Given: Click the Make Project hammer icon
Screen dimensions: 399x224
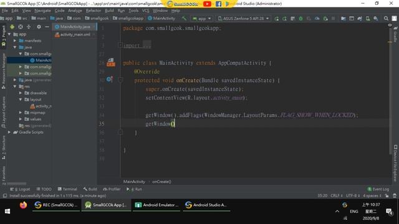Looking at the screenshot, I should (184, 18).
